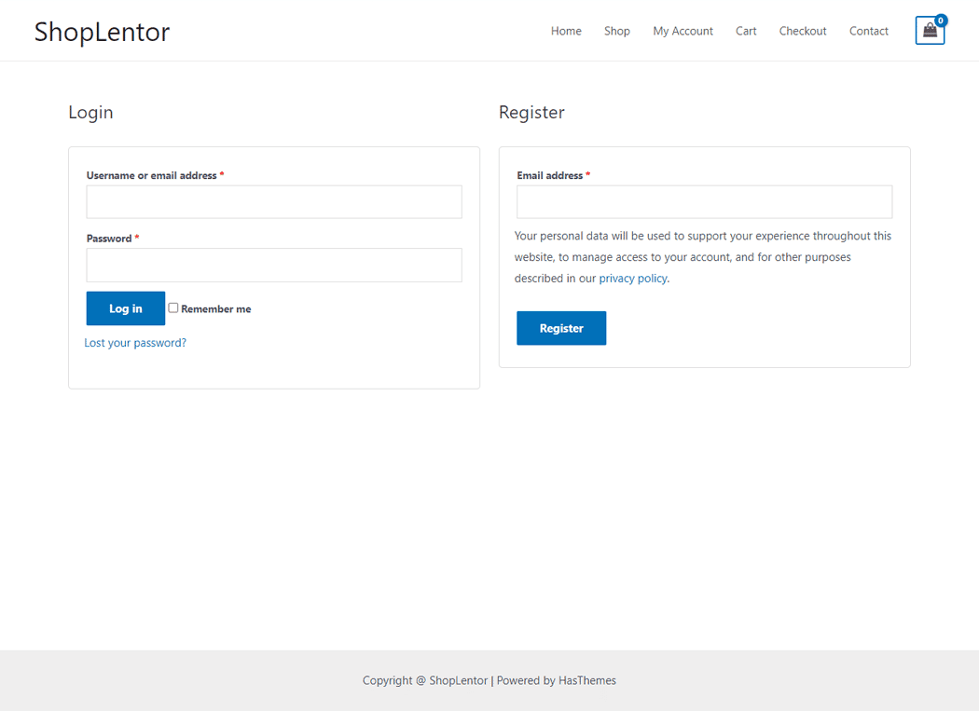This screenshot has height=711, width=979.
Task: Select the Register email address field
Action: click(x=704, y=201)
